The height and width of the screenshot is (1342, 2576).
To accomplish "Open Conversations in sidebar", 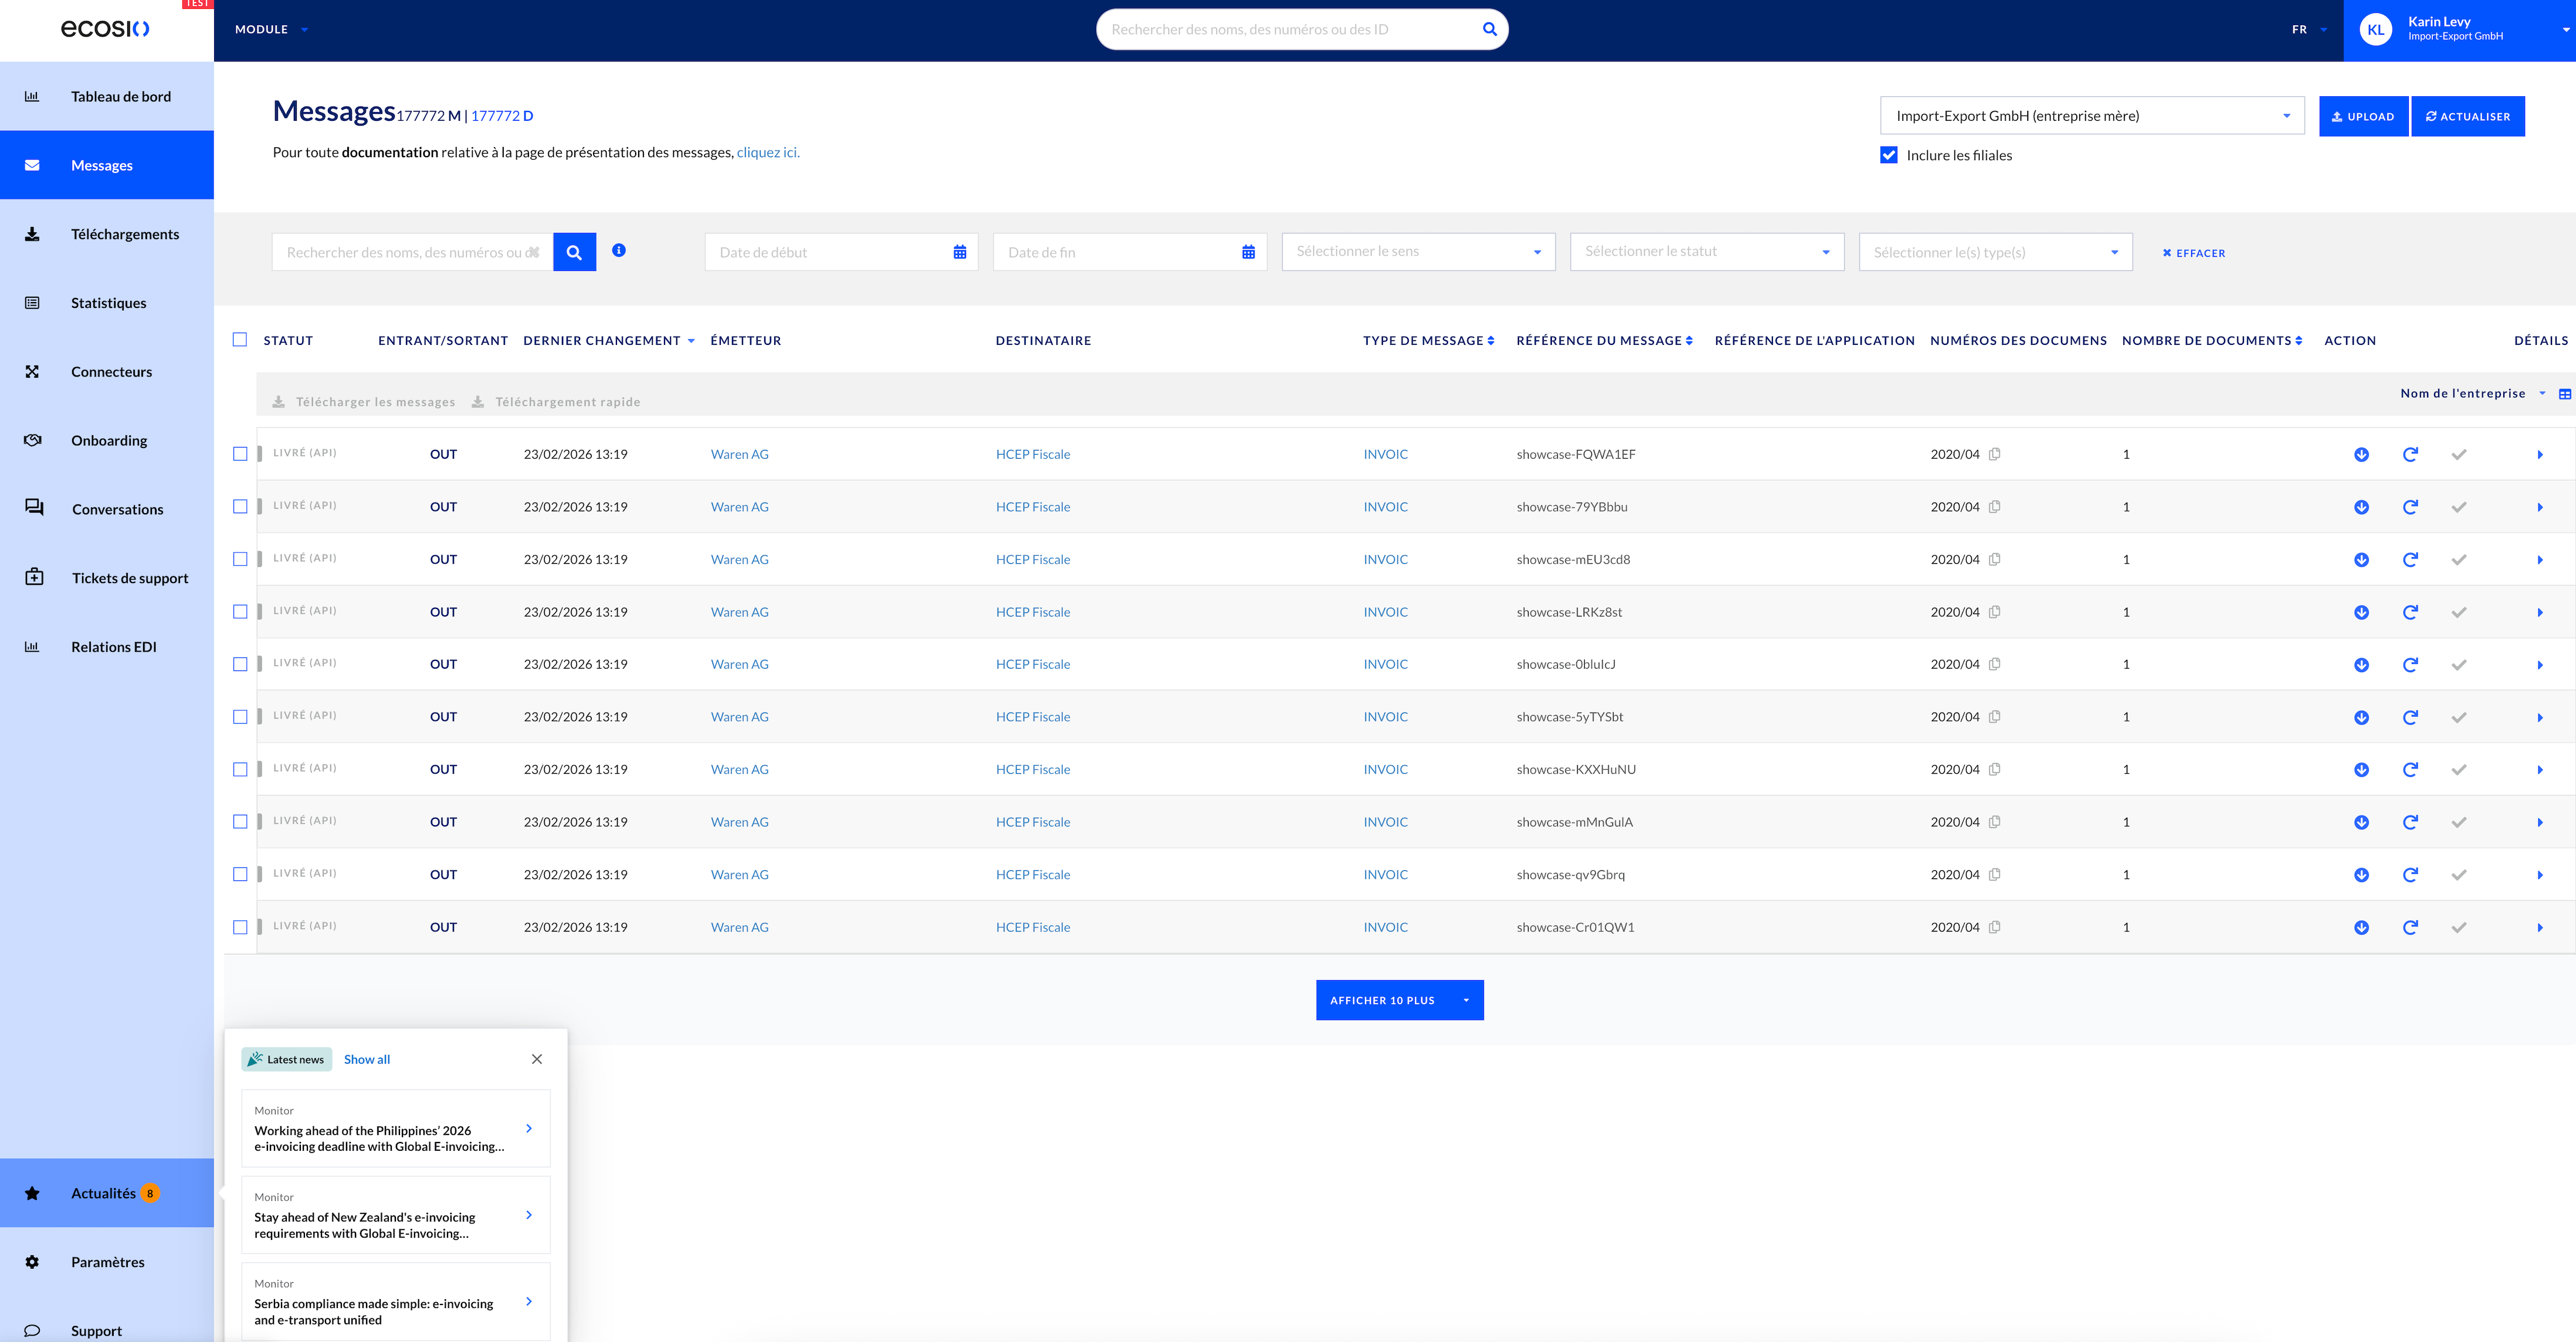I will [107, 509].
